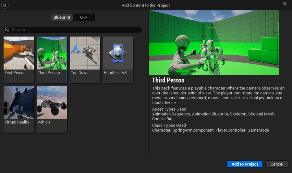Viewport: 292px width, 173px height.
Task: Click the magnifying glass search icon
Action: (x=7, y=30)
